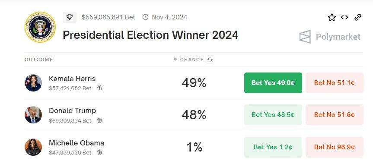
Task: Click the presidential seal image
Action: (40, 27)
